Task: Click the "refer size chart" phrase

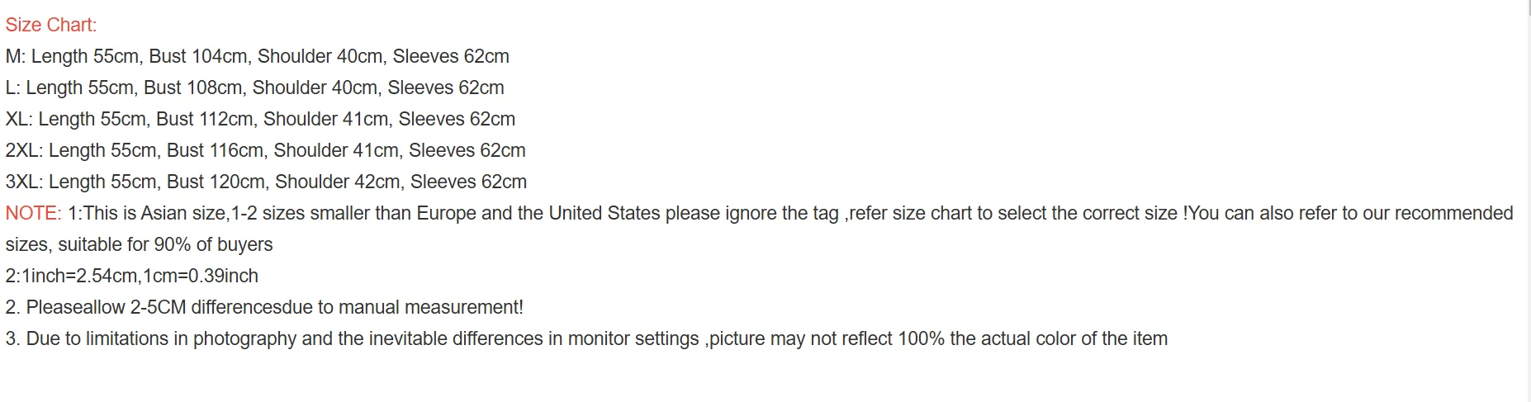Action: click(911, 213)
